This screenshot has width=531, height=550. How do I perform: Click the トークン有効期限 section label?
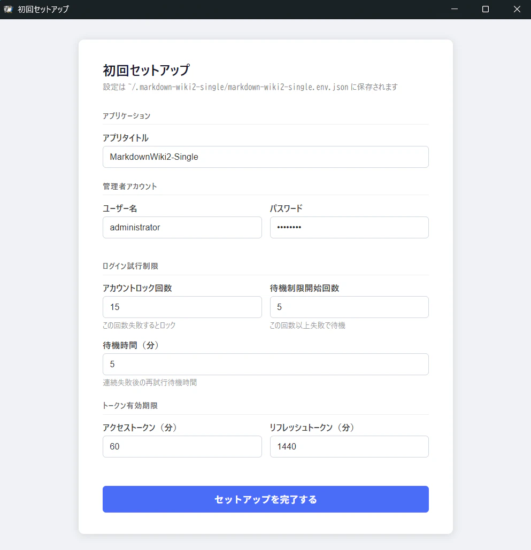tap(130, 406)
